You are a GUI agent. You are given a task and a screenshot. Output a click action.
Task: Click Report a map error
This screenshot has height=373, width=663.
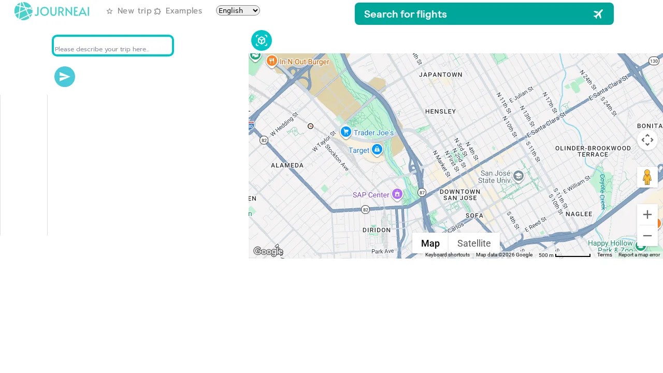point(639,255)
